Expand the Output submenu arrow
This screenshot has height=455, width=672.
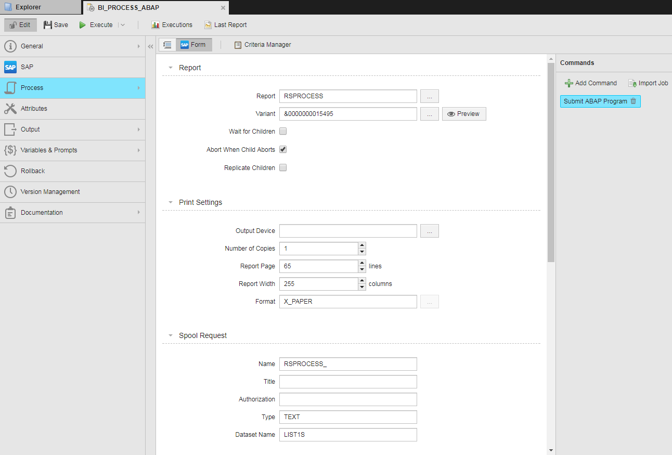[139, 129]
